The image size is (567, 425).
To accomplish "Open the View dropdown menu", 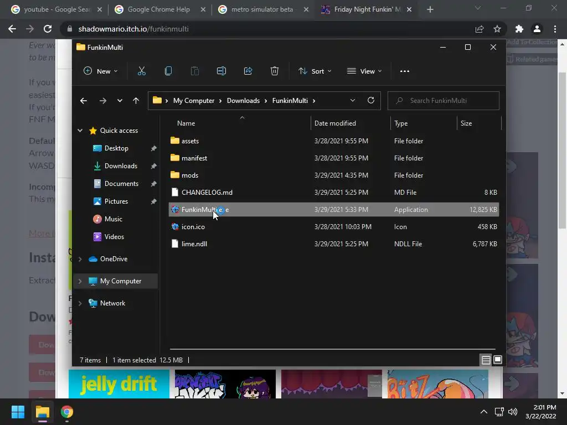I will click(364, 71).
